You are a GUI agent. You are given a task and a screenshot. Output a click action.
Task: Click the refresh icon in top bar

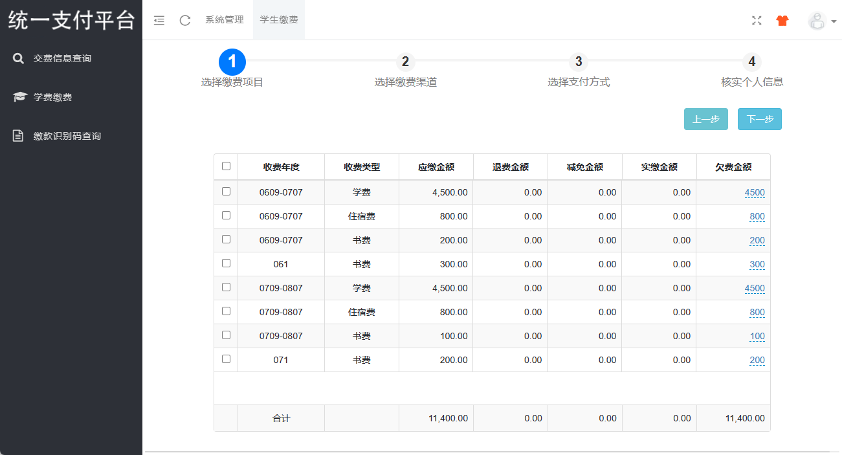pyautogui.click(x=185, y=20)
